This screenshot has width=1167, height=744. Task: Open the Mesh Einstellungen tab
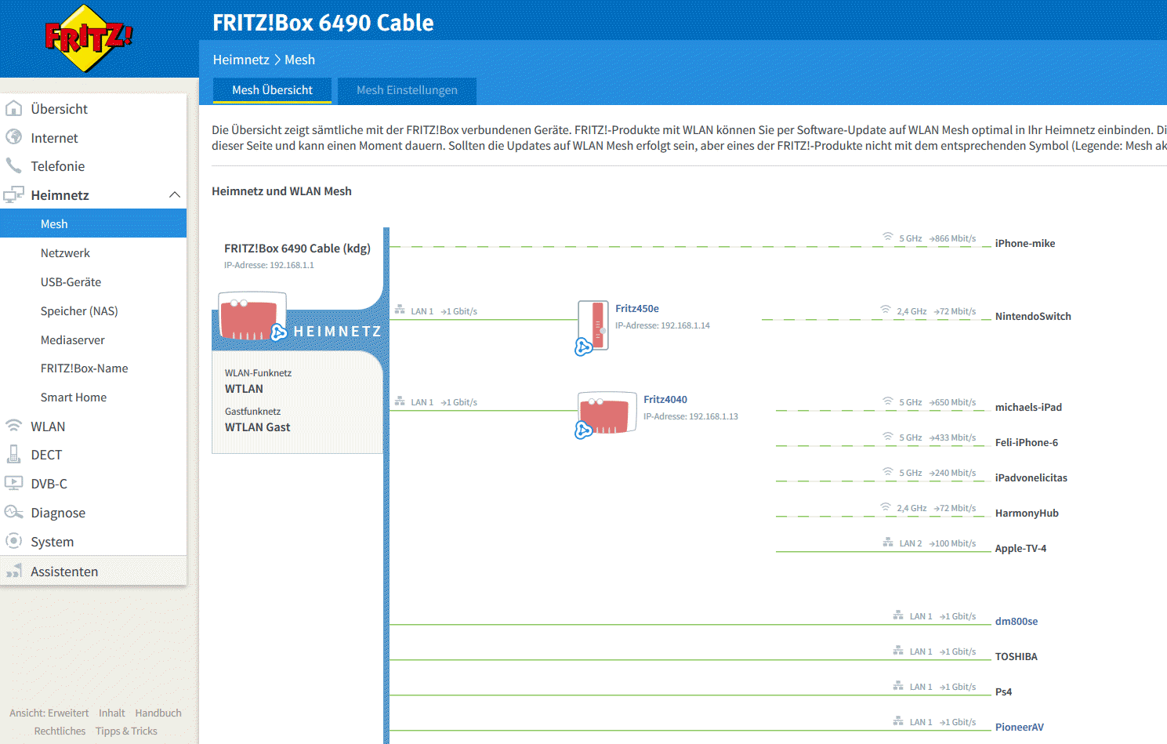pos(407,90)
